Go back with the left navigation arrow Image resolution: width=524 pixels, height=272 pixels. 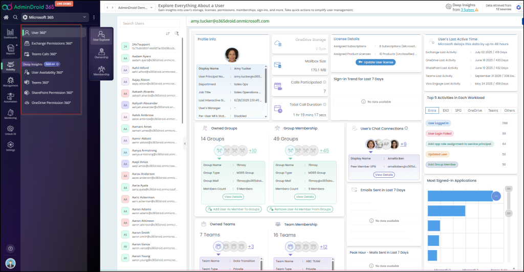coord(107,7)
